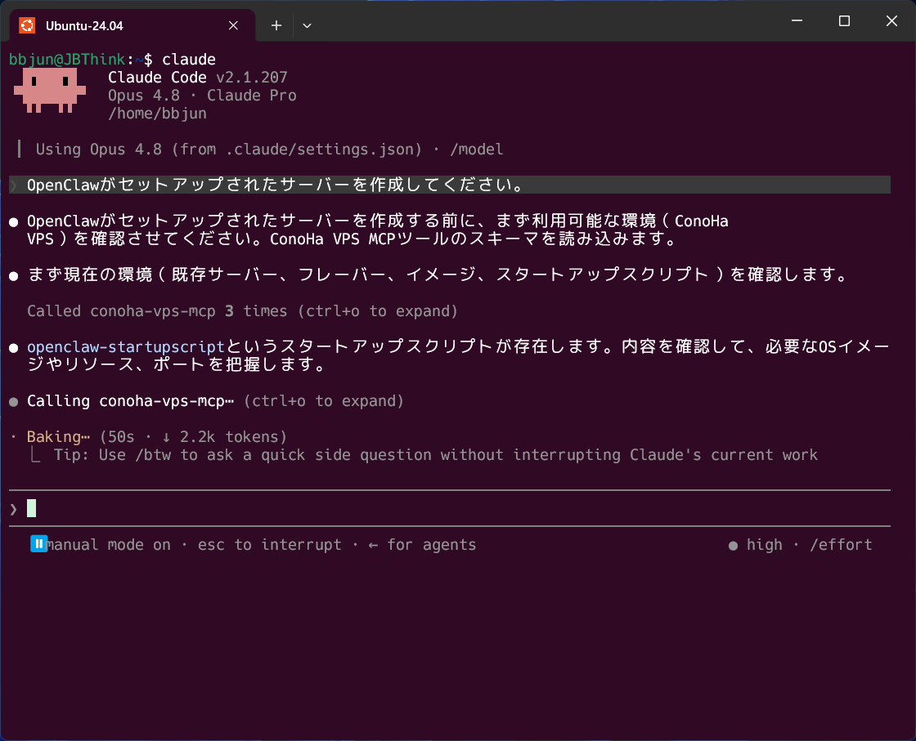Minimize the terminal window
916x741 pixels.
point(797,21)
